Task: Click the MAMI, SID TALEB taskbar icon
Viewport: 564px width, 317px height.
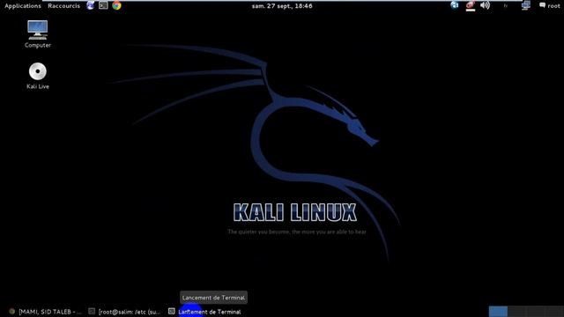Action: (11, 311)
